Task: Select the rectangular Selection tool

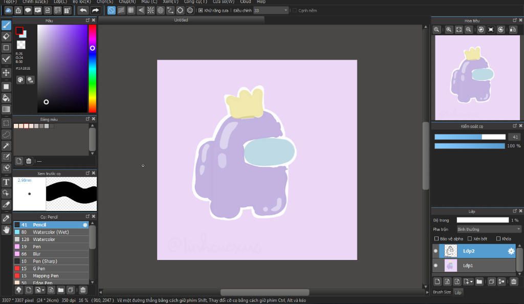Action: point(6,123)
